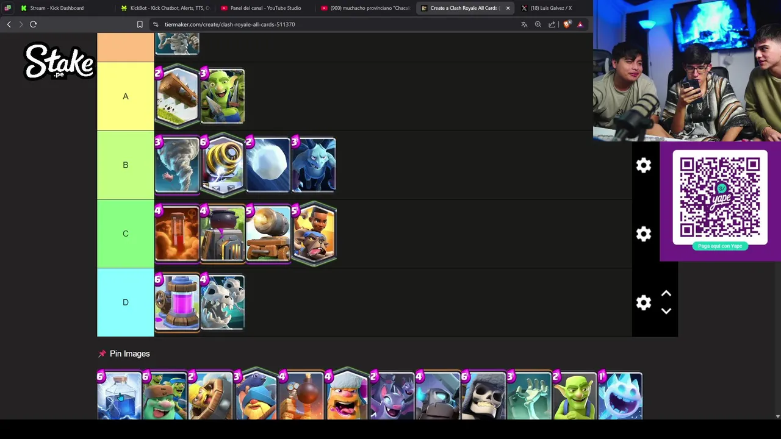The image size is (781, 439).
Task: Click the blue potion bottle card in image pool
Action: 120,396
